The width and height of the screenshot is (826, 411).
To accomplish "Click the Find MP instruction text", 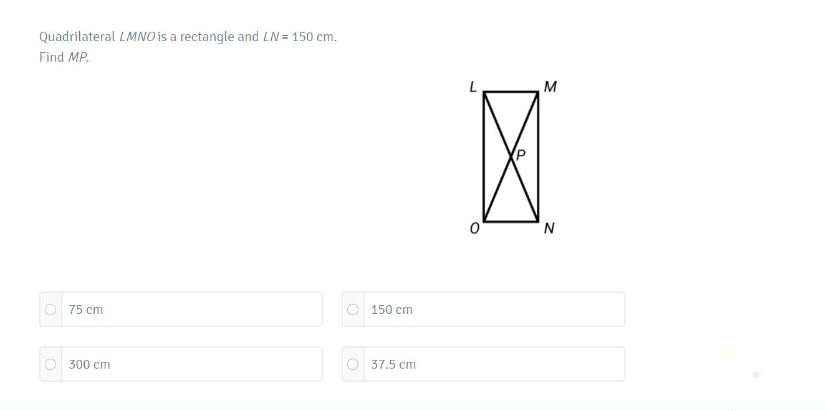I will [63, 57].
